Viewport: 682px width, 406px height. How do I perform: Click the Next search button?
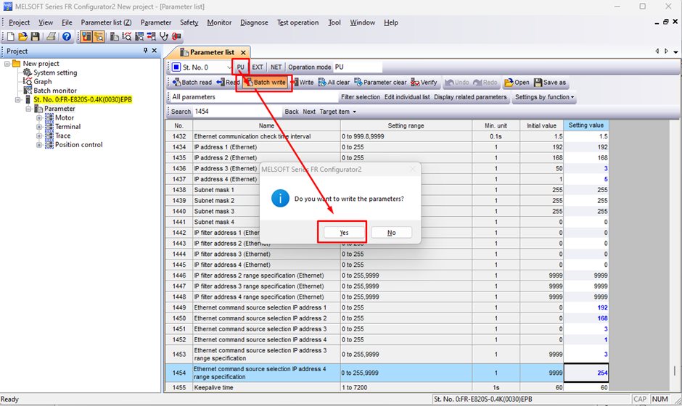[309, 112]
